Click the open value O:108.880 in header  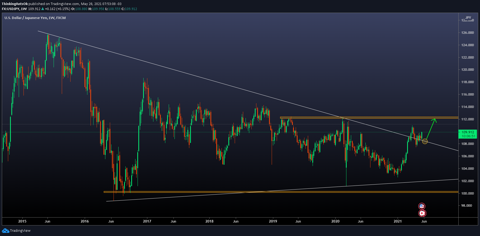[x=79, y=9]
